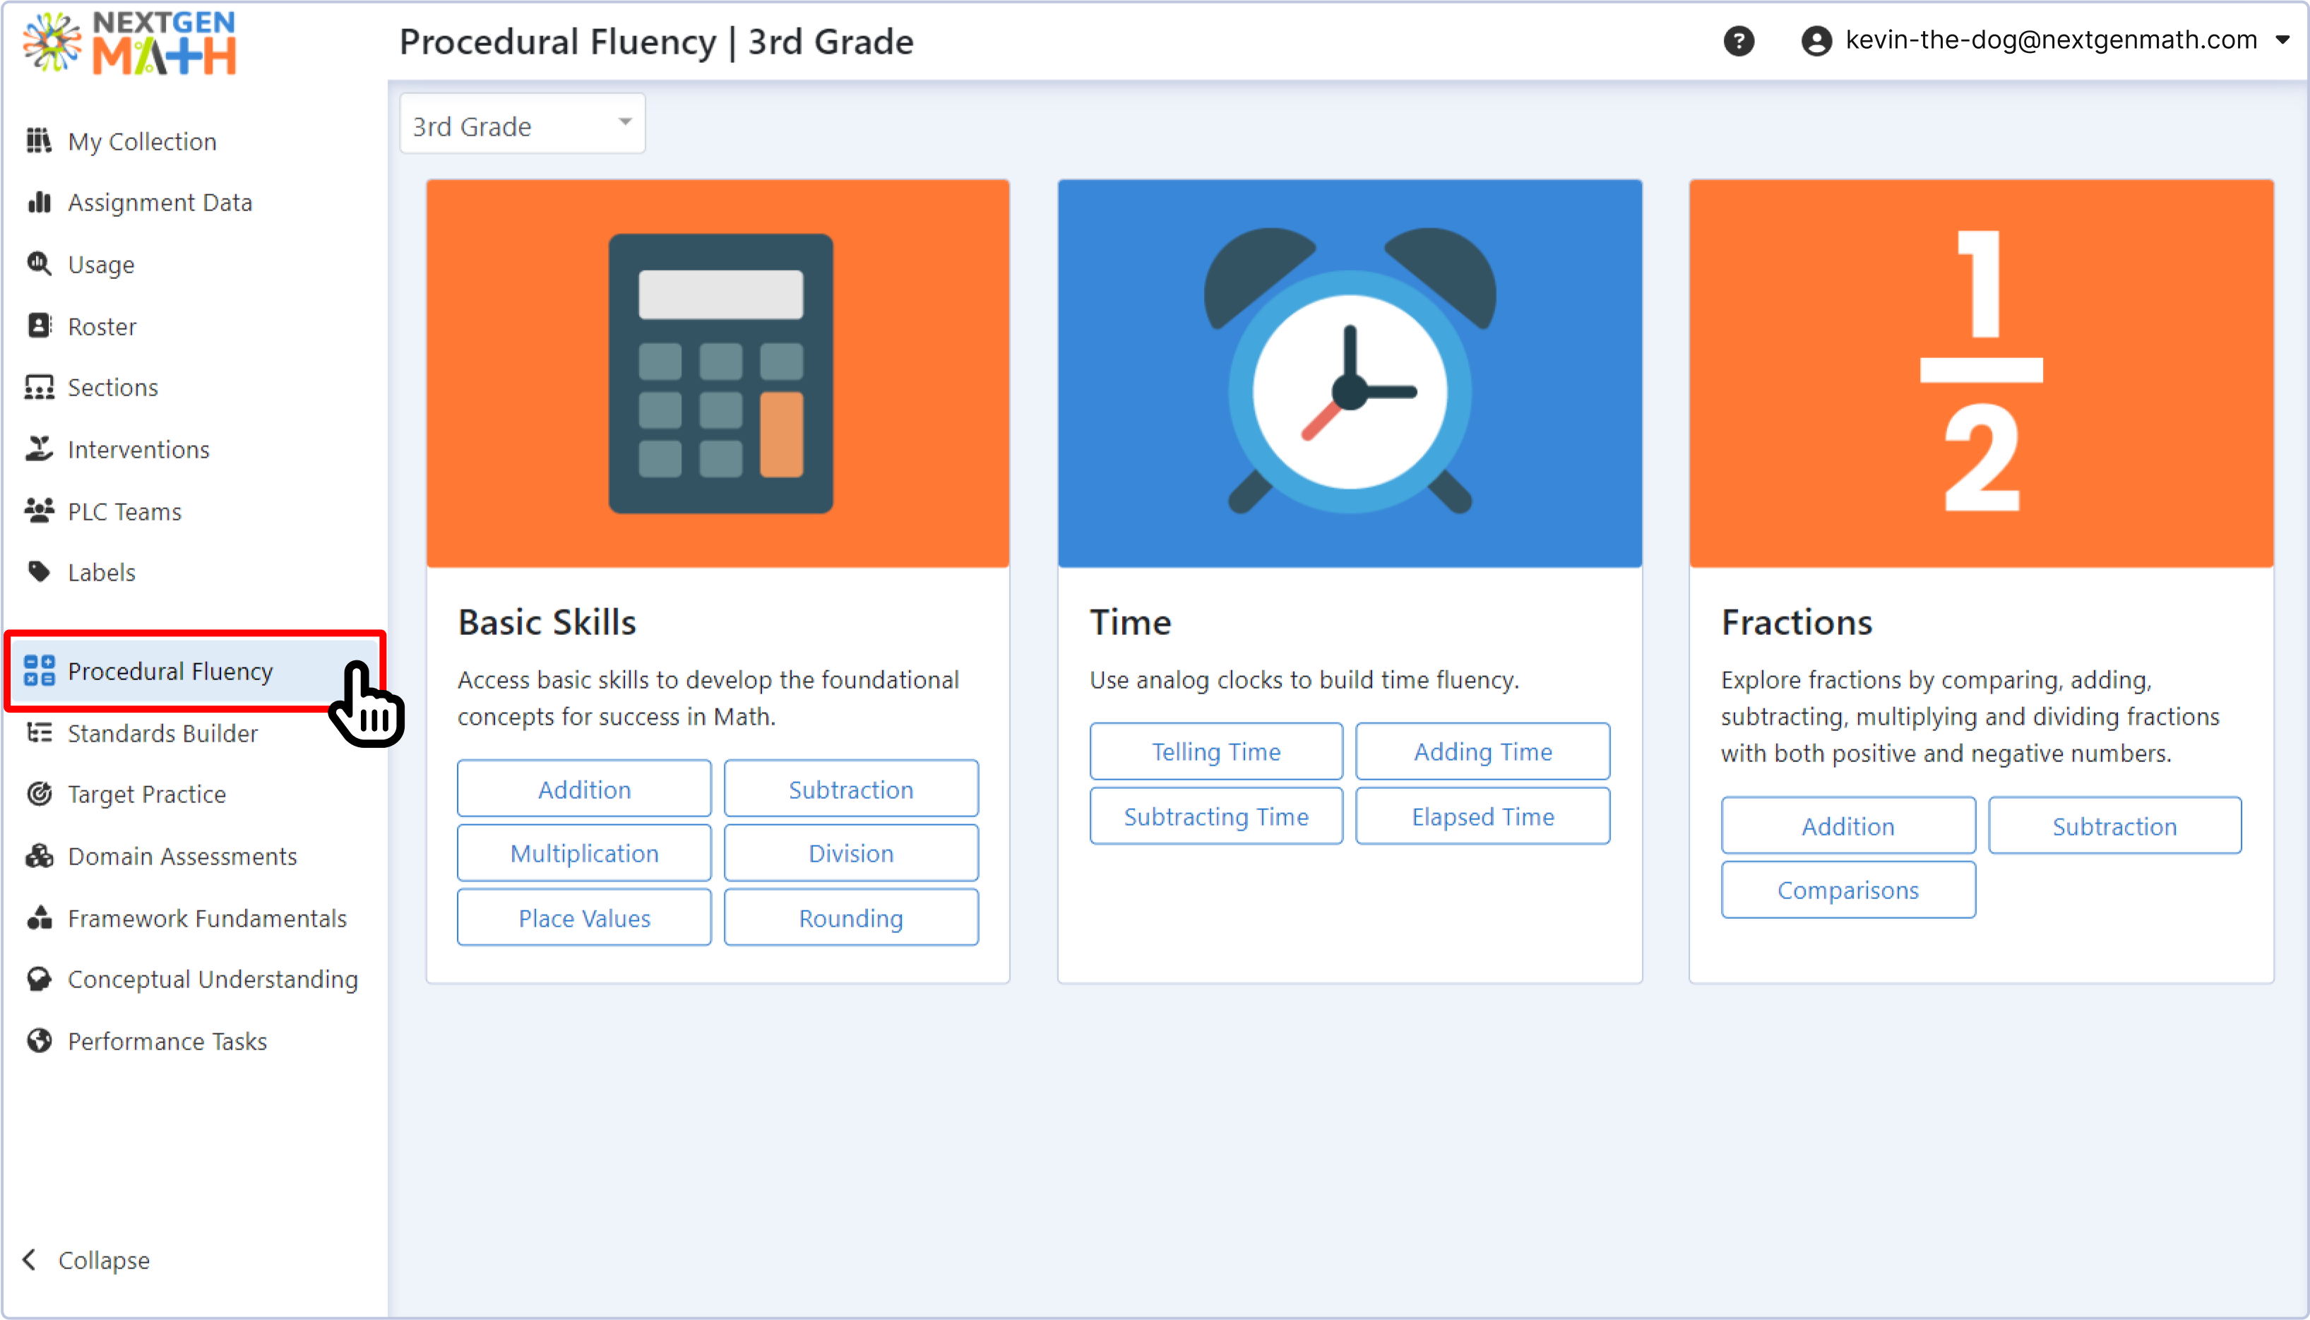Open Performance Tasks in sidebar
This screenshot has height=1320, width=2310.
[x=167, y=1041]
